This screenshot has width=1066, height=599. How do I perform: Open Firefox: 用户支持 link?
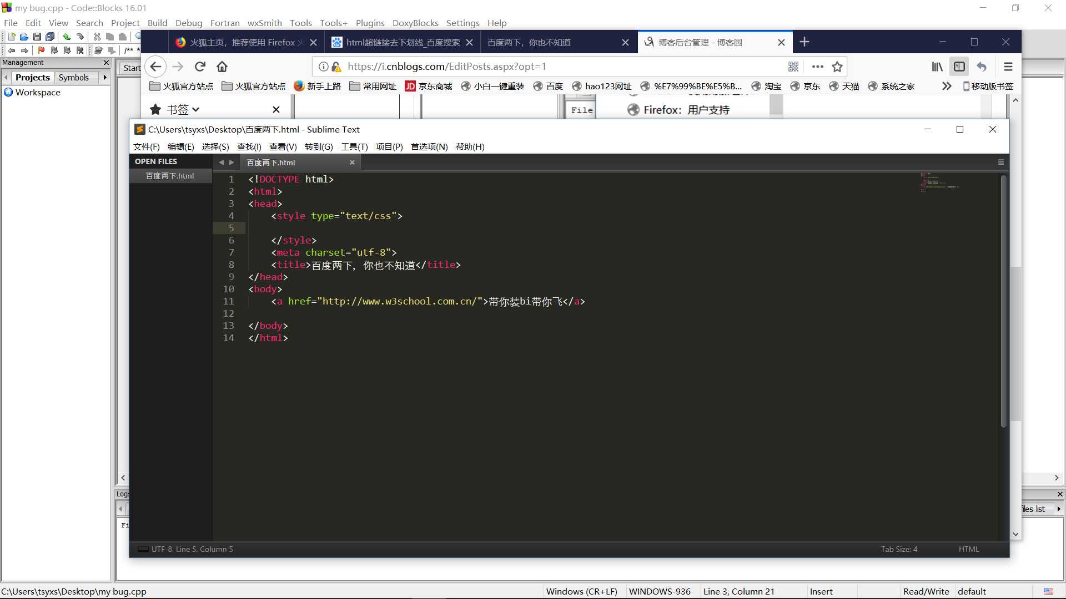point(678,110)
